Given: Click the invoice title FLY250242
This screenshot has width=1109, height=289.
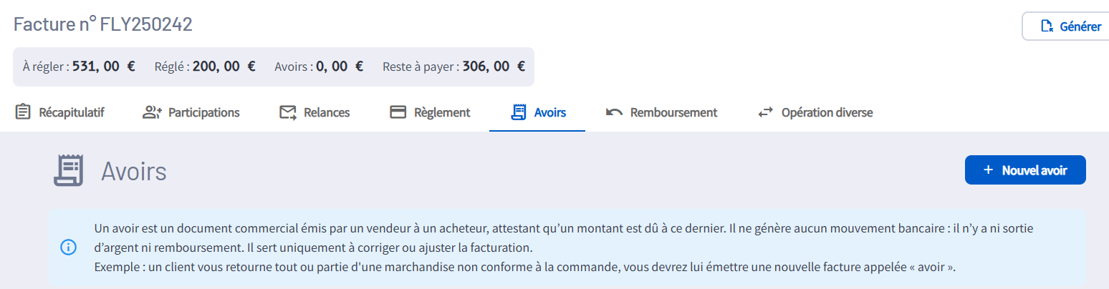Looking at the screenshot, I should coord(103,24).
